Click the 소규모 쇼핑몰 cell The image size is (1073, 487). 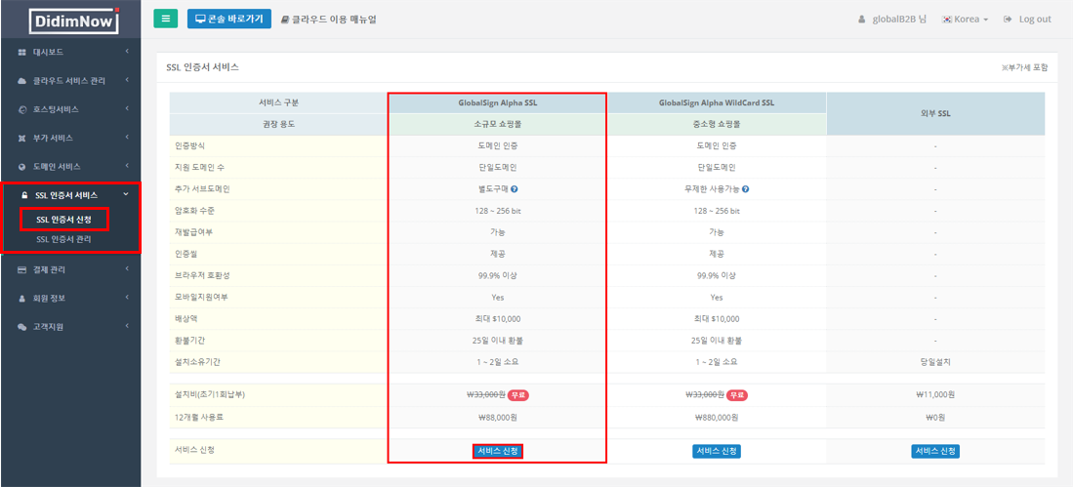pos(498,125)
